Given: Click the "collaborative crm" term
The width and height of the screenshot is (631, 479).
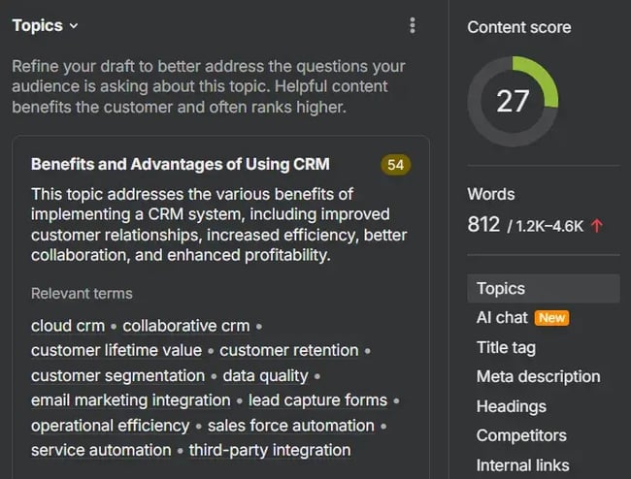Looking at the screenshot, I should (185, 326).
